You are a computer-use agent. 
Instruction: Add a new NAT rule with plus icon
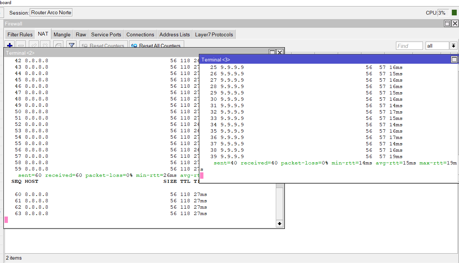click(x=10, y=45)
